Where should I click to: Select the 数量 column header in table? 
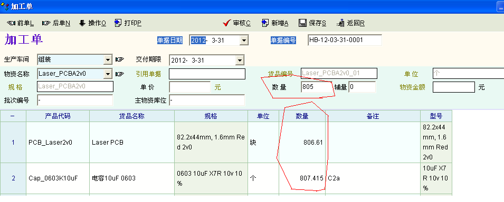point(302,116)
